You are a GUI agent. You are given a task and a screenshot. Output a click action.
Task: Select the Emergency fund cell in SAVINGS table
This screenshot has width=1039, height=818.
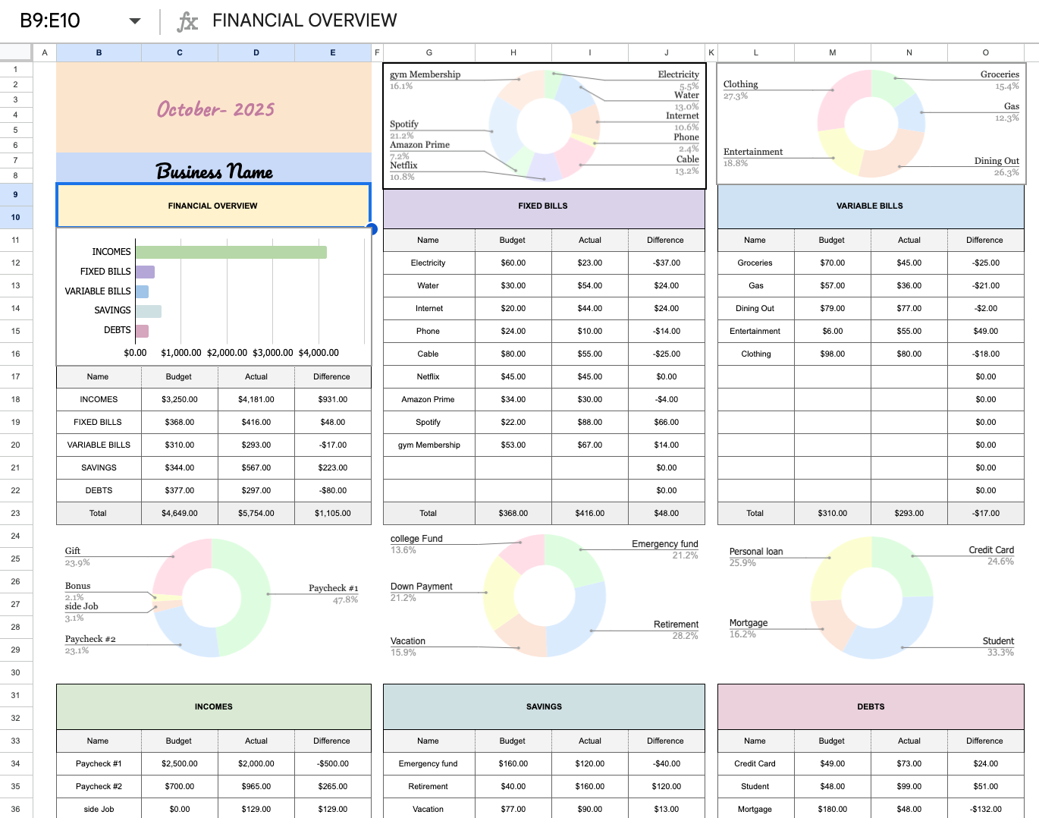click(x=428, y=763)
